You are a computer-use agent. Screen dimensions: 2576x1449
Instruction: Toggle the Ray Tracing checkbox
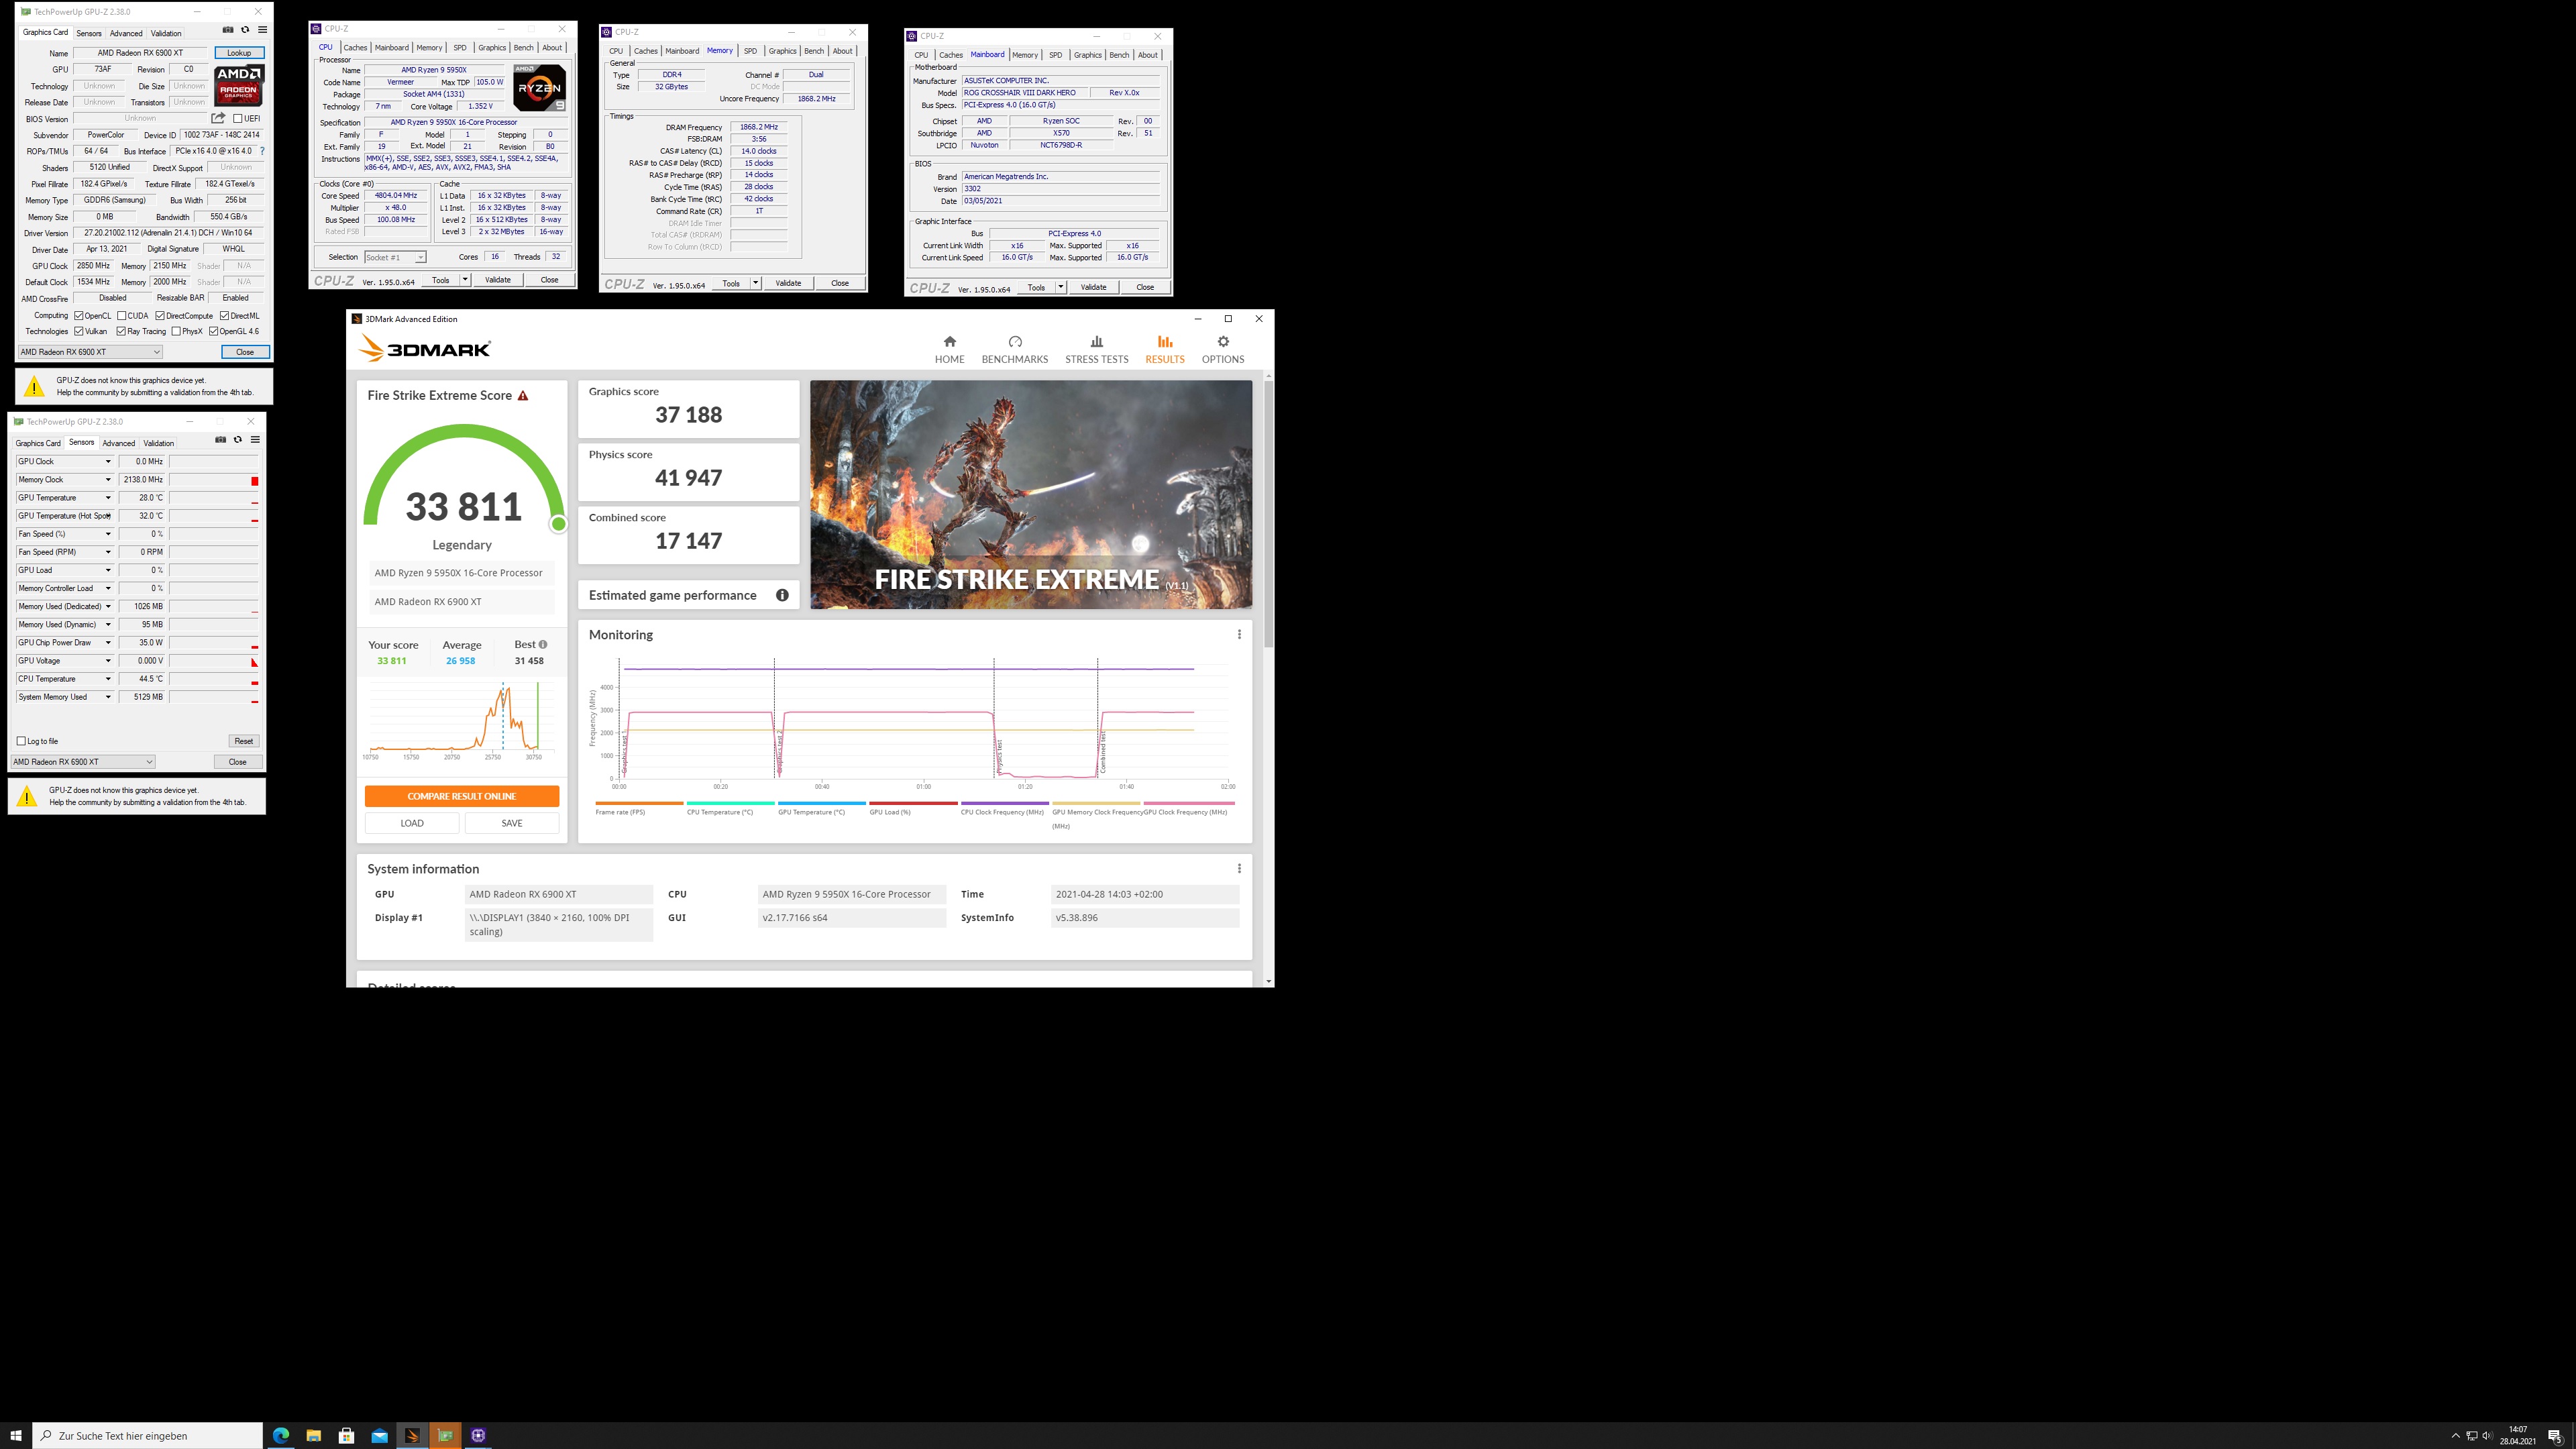coord(121,331)
